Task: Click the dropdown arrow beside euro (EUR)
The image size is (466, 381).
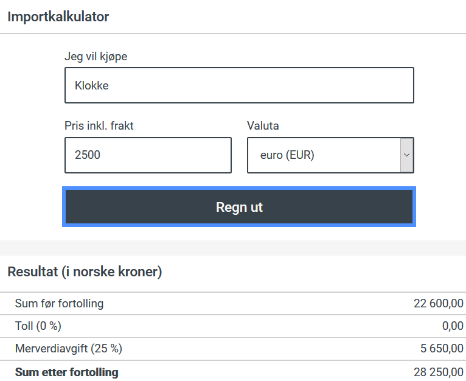Action: 407,155
